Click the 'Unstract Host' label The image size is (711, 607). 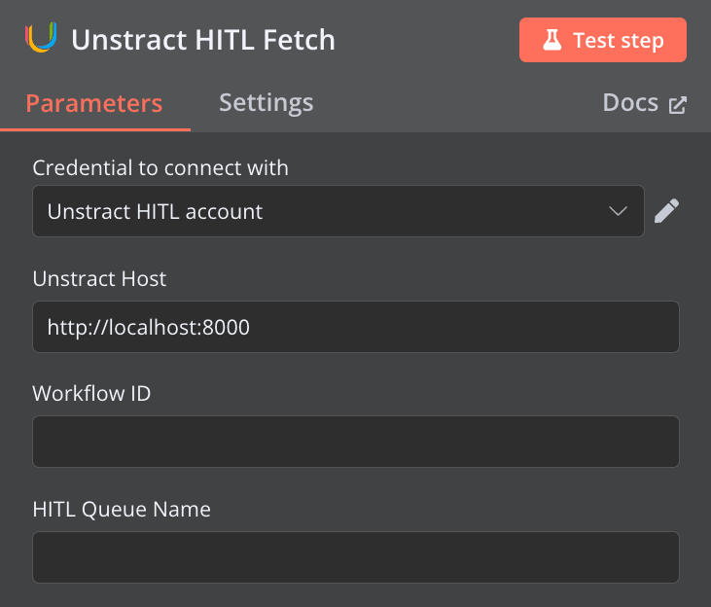tap(99, 278)
